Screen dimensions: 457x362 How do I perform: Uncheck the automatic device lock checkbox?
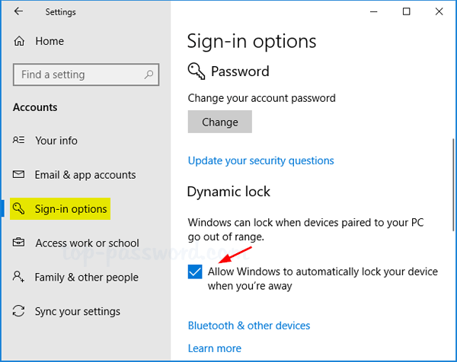(195, 272)
